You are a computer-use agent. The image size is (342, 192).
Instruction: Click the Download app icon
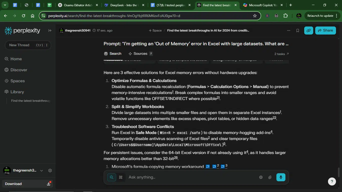(49, 184)
